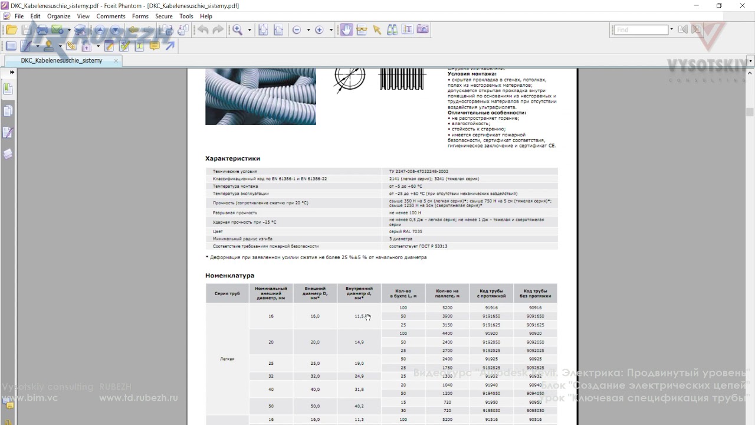The width and height of the screenshot is (755, 425).
Task: Open the dropdown beside the lock icon
Action: pyautogui.click(x=98, y=46)
